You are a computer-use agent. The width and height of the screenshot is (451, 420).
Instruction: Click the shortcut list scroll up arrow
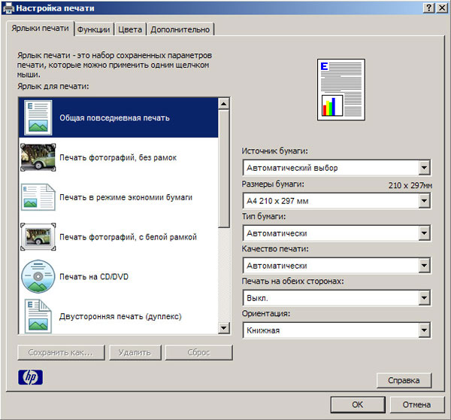(224, 103)
